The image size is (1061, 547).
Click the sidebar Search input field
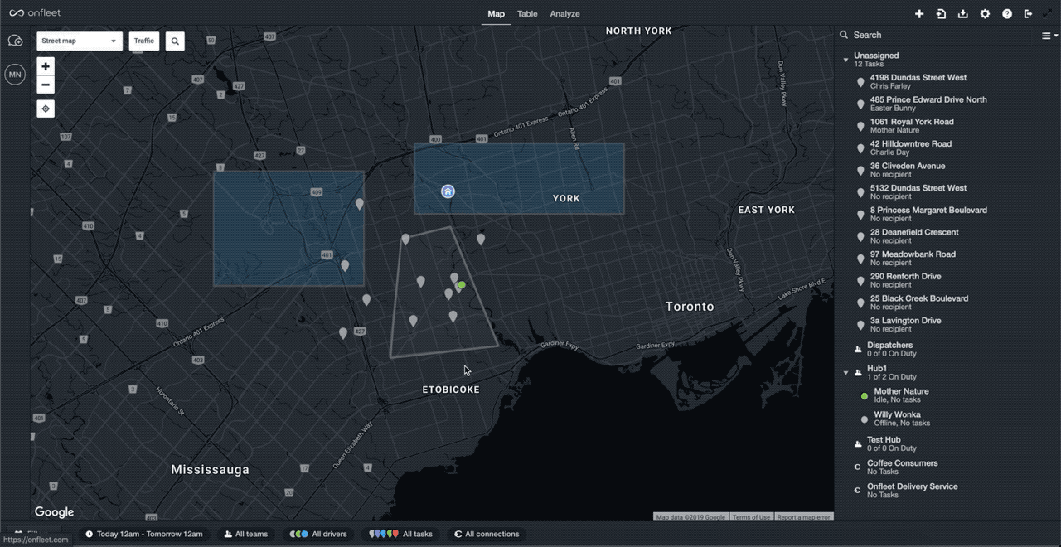click(937, 36)
